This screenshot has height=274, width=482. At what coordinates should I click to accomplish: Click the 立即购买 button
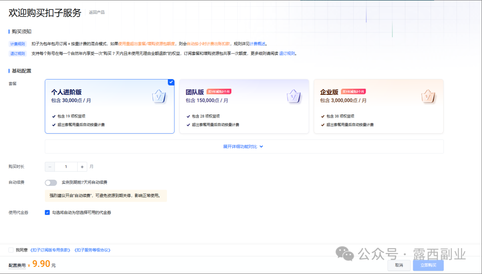tap(428, 265)
